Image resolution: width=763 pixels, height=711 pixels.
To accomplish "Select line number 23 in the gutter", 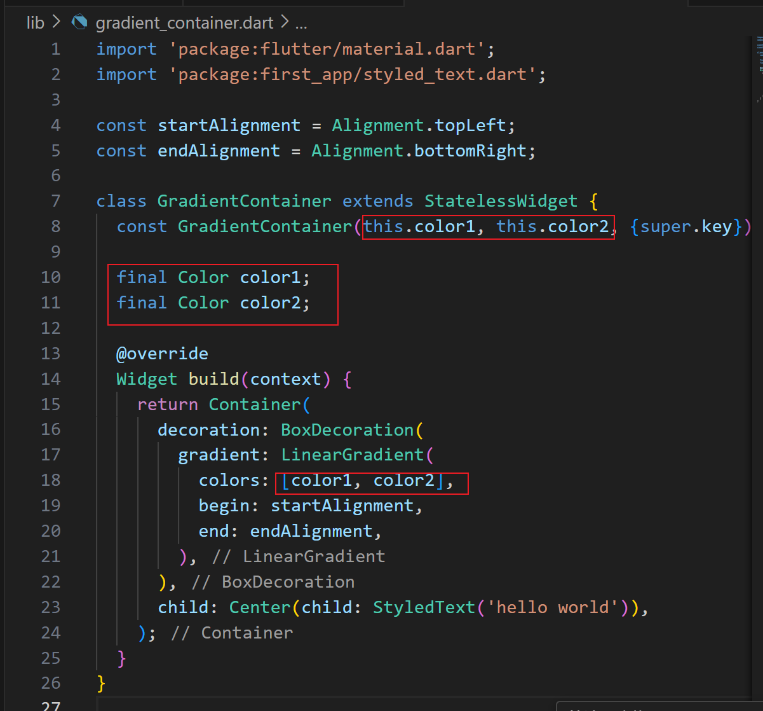I will tap(51, 607).
